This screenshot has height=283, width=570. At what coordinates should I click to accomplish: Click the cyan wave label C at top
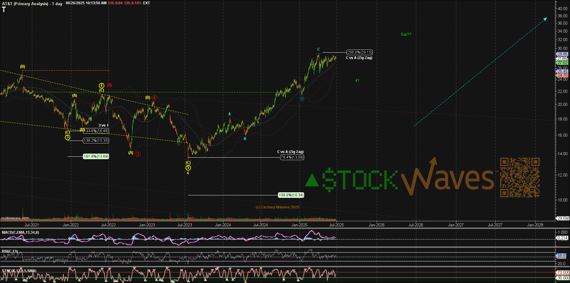318,49
